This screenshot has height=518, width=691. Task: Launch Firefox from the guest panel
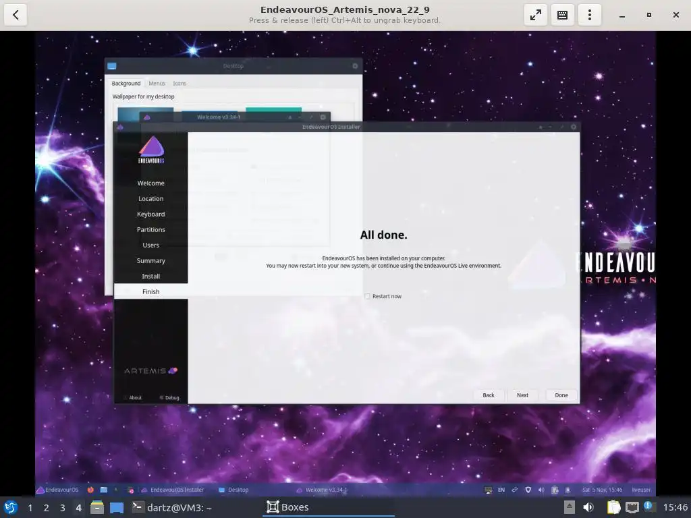90,490
